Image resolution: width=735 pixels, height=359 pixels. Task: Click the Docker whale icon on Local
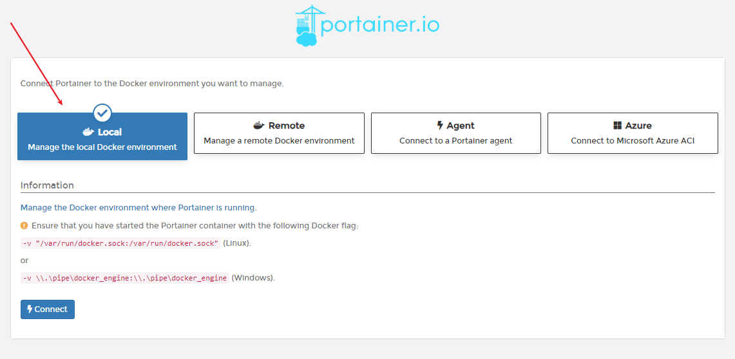point(89,132)
